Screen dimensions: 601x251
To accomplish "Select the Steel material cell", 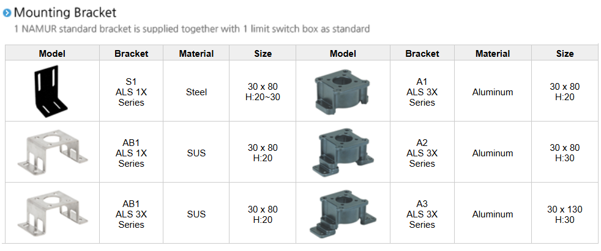I will tap(196, 92).
